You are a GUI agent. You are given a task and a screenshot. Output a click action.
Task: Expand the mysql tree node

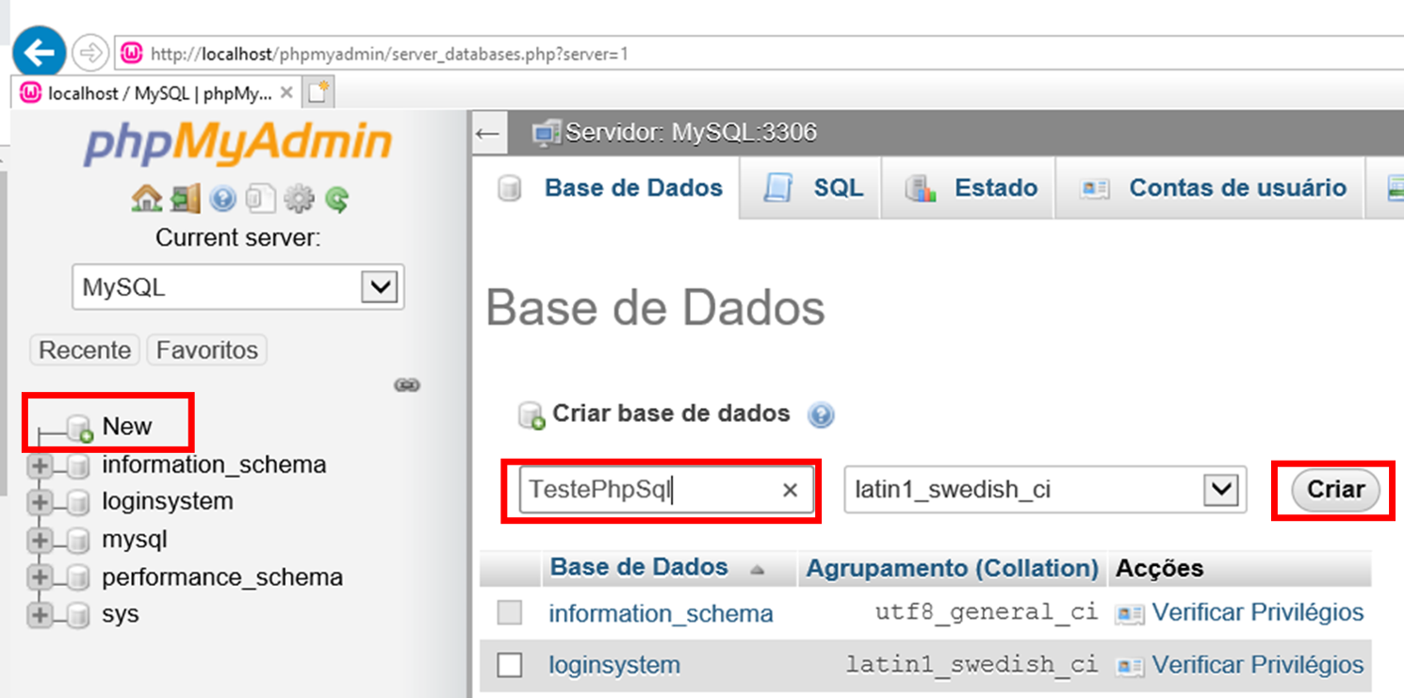point(40,541)
